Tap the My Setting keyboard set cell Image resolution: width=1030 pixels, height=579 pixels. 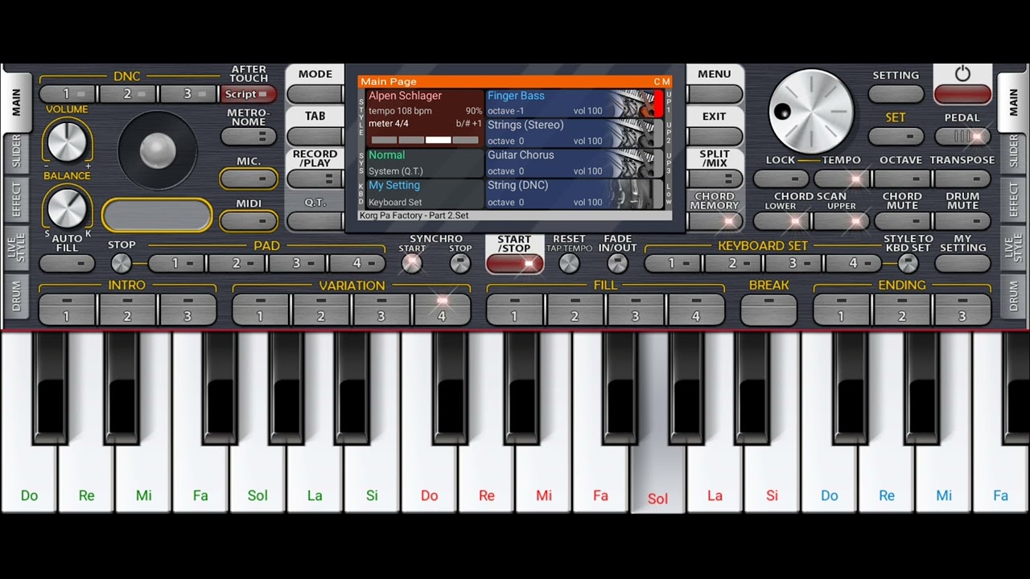click(425, 194)
